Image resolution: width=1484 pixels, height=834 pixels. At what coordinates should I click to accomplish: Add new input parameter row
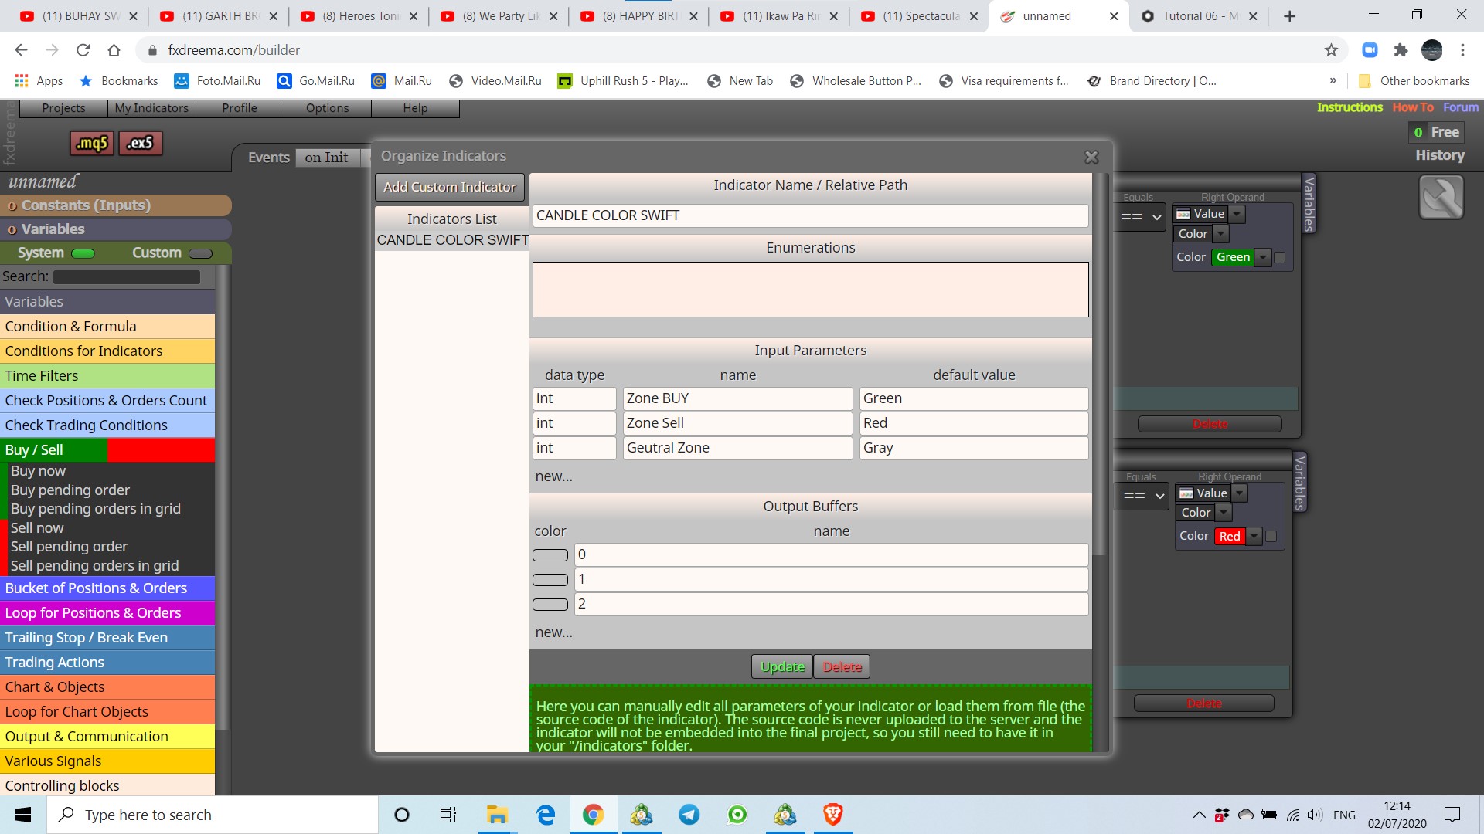(553, 476)
